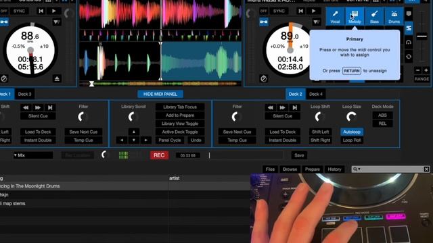Image resolution: width=433 pixels, height=243 pixels.
Task: Click rewind arrow in right MIDI panel
Action: click(x=271, y=107)
